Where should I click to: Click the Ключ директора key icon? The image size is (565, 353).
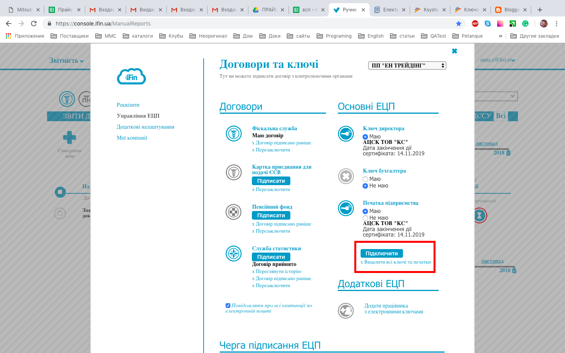346,133
